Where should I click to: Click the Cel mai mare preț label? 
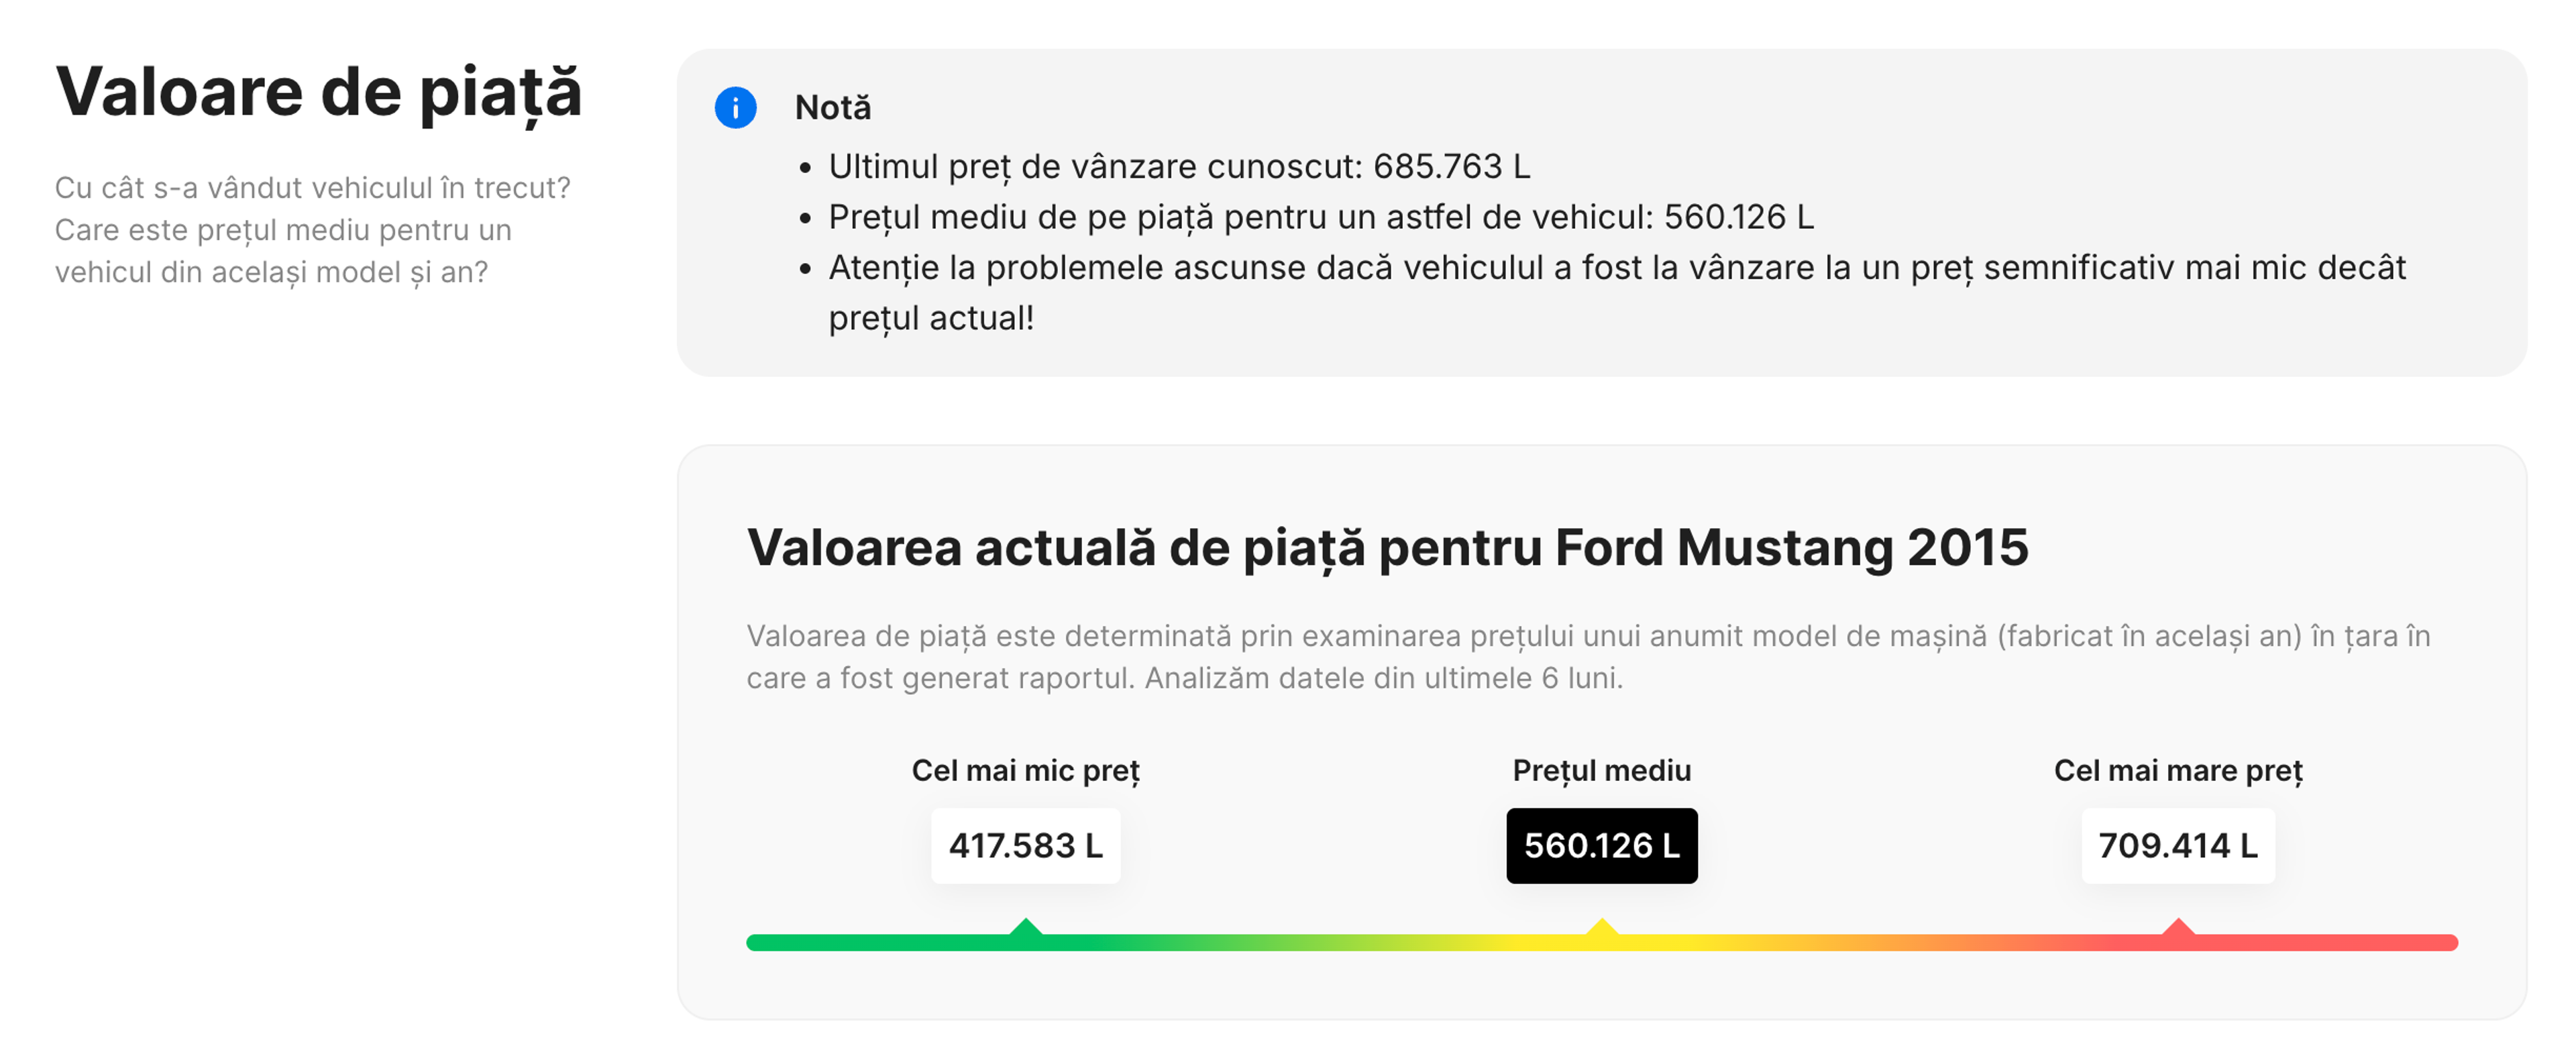(x=2177, y=770)
